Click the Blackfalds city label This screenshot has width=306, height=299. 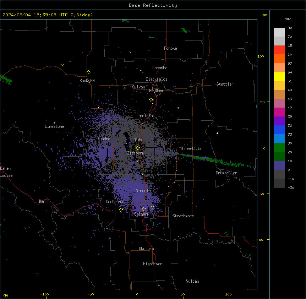point(157,79)
